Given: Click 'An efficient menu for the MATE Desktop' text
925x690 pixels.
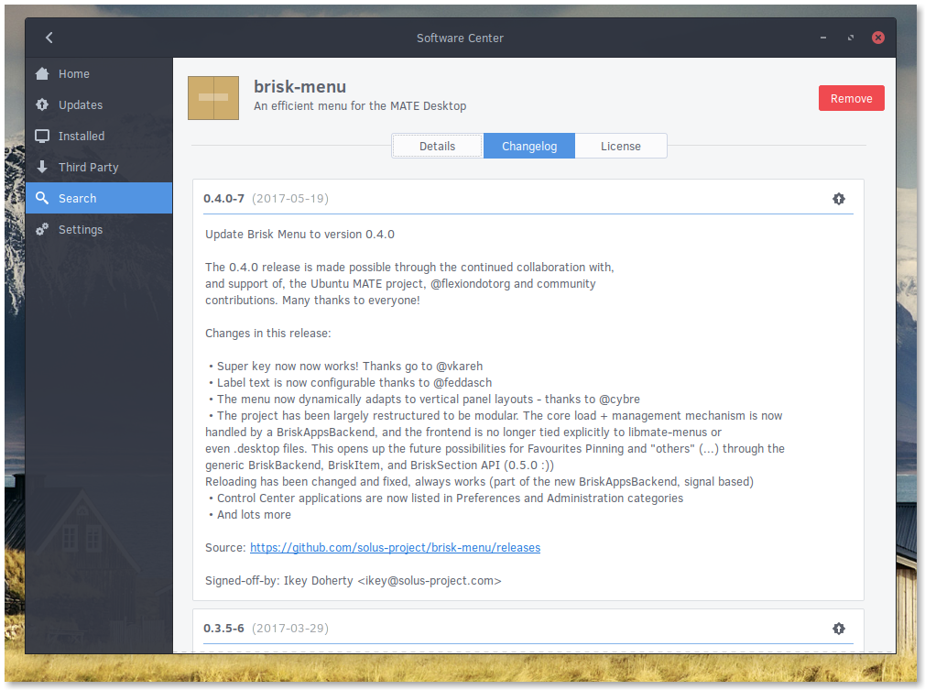Looking at the screenshot, I should point(360,106).
